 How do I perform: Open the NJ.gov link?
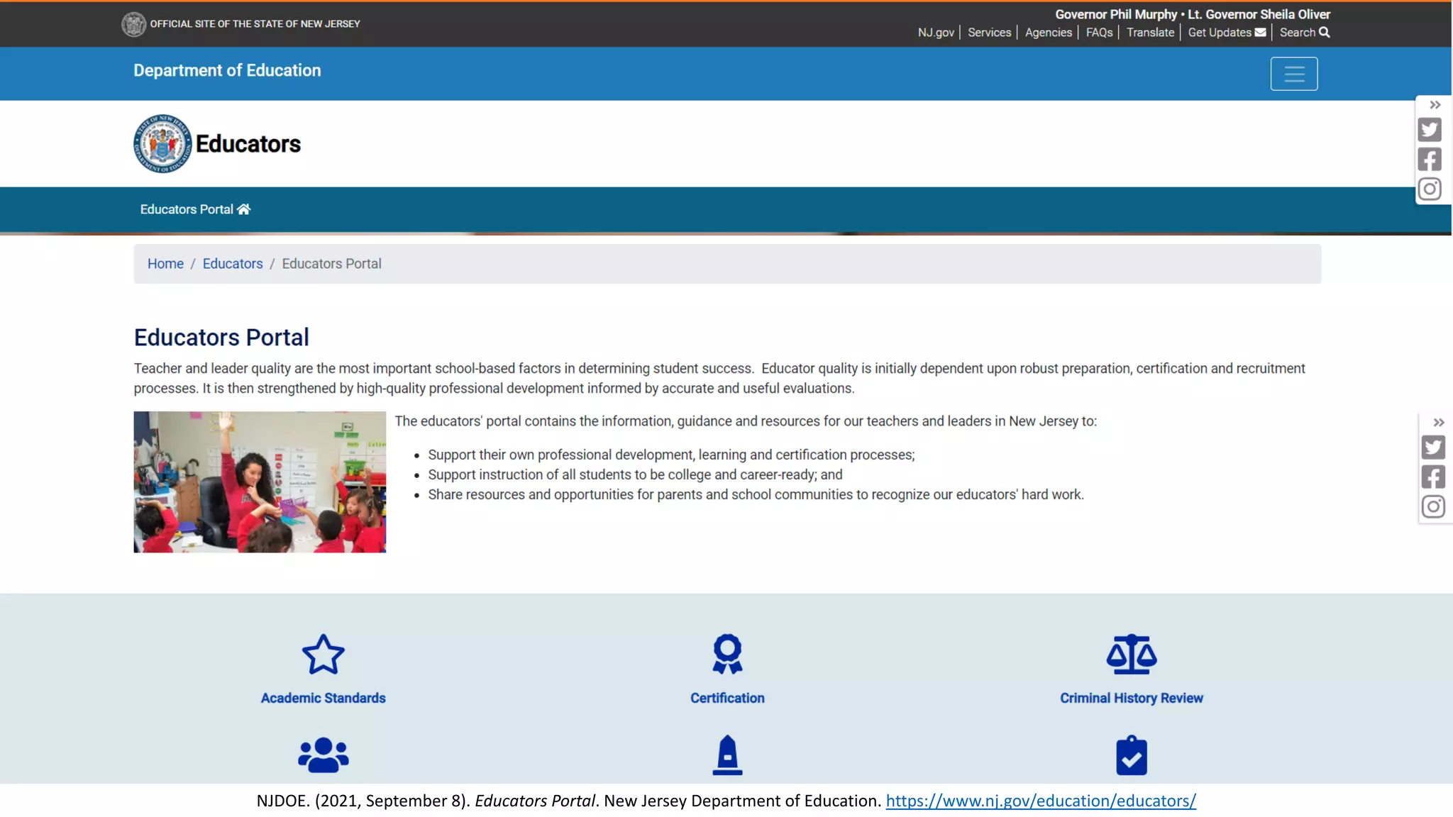click(936, 33)
